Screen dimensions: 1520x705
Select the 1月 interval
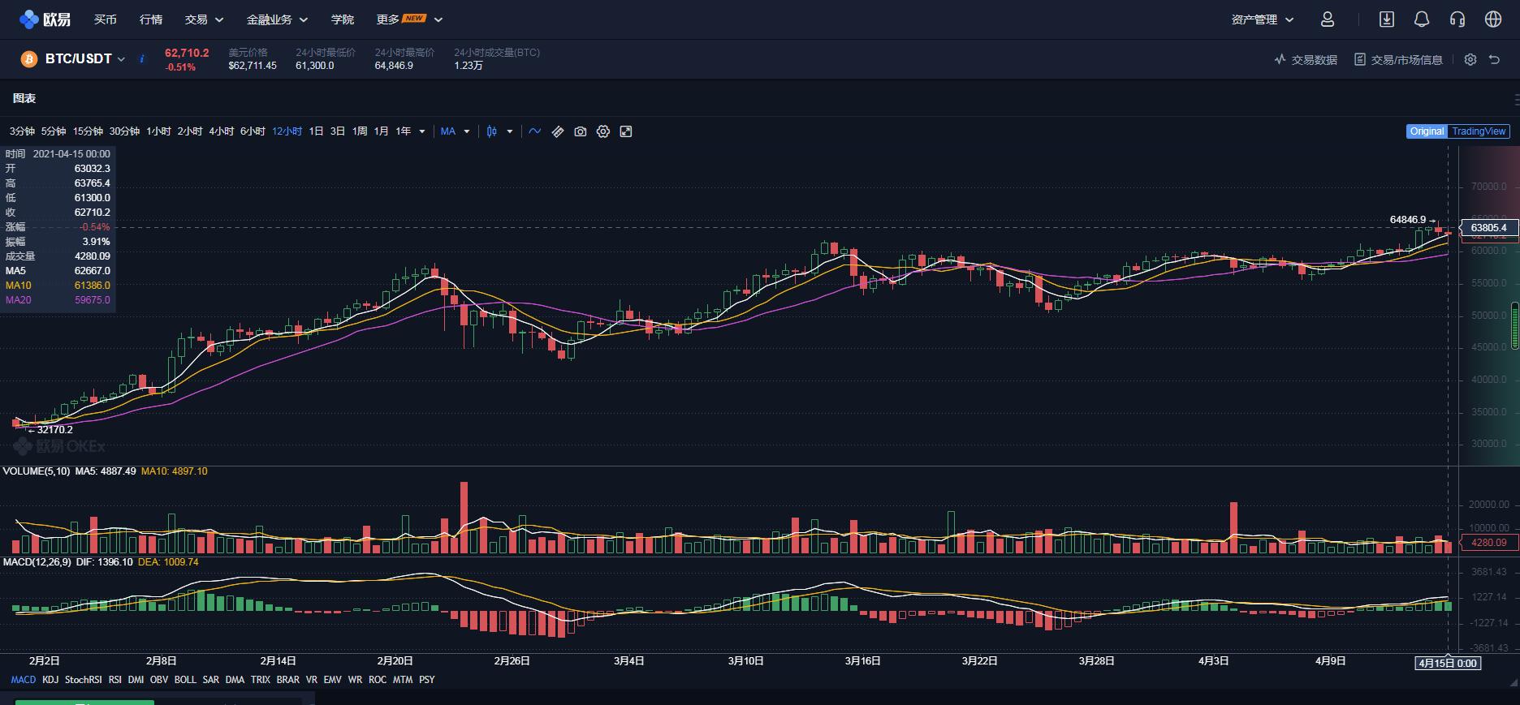382,131
